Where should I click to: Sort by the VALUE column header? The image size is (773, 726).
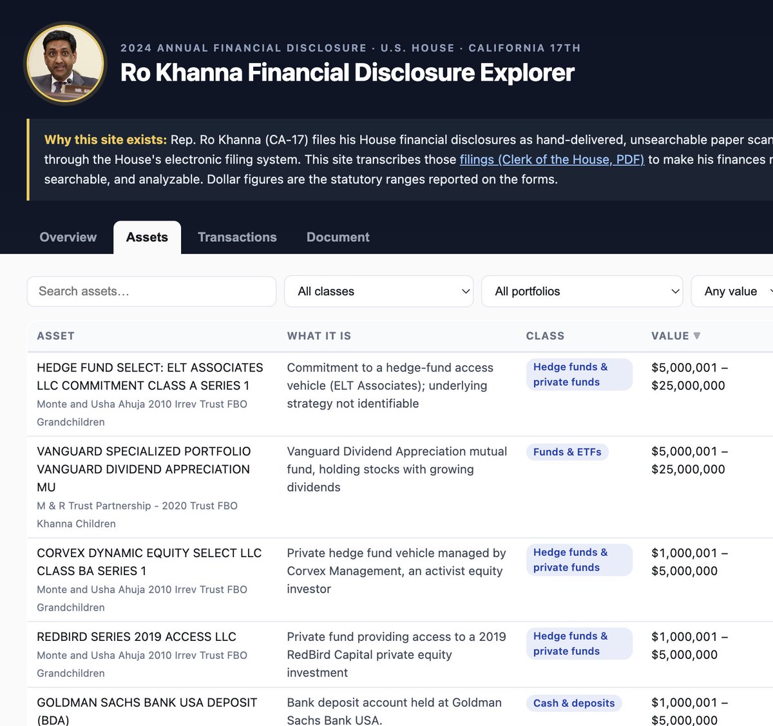tap(676, 336)
